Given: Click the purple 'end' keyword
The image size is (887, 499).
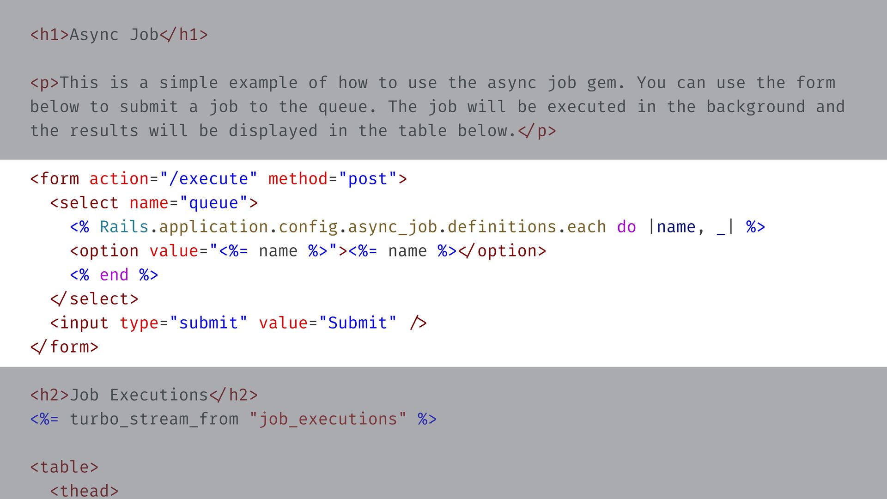Looking at the screenshot, I should pyautogui.click(x=114, y=275).
